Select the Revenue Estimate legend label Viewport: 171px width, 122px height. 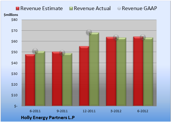42,8
